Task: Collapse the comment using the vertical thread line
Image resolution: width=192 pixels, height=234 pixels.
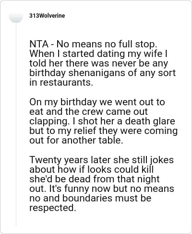Action: (16, 124)
